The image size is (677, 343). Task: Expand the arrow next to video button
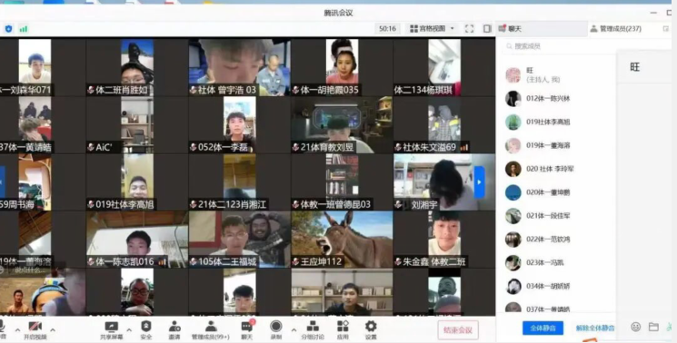(x=53, y=330)
